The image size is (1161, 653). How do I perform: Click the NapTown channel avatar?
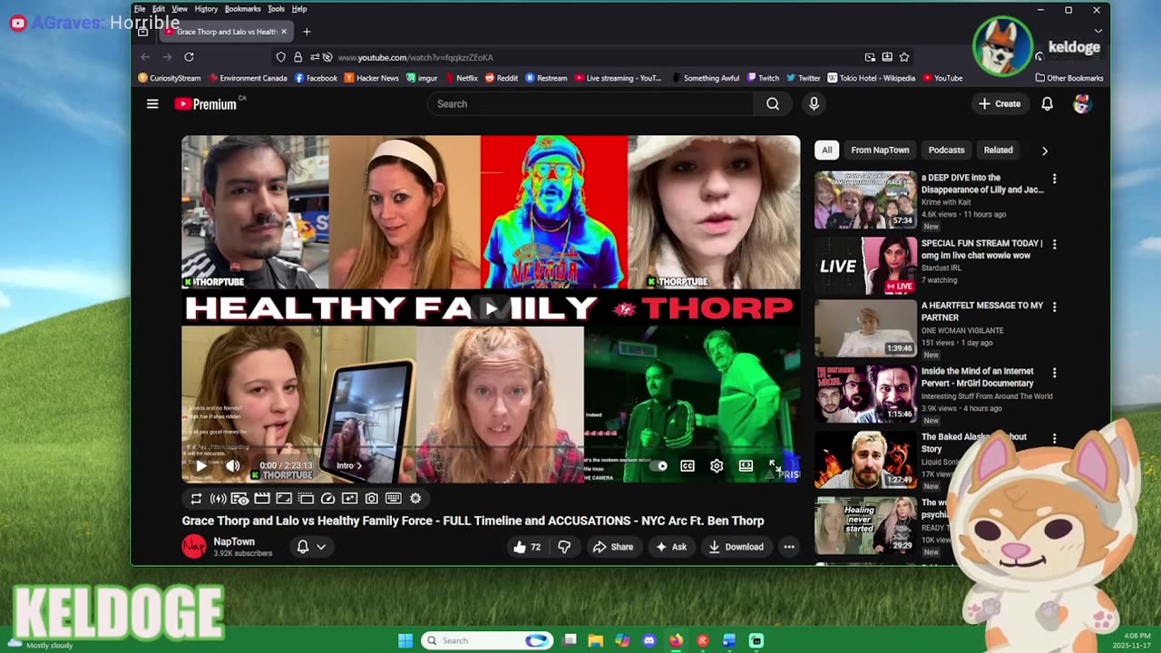pyautogui.click(x=194, y=546)
